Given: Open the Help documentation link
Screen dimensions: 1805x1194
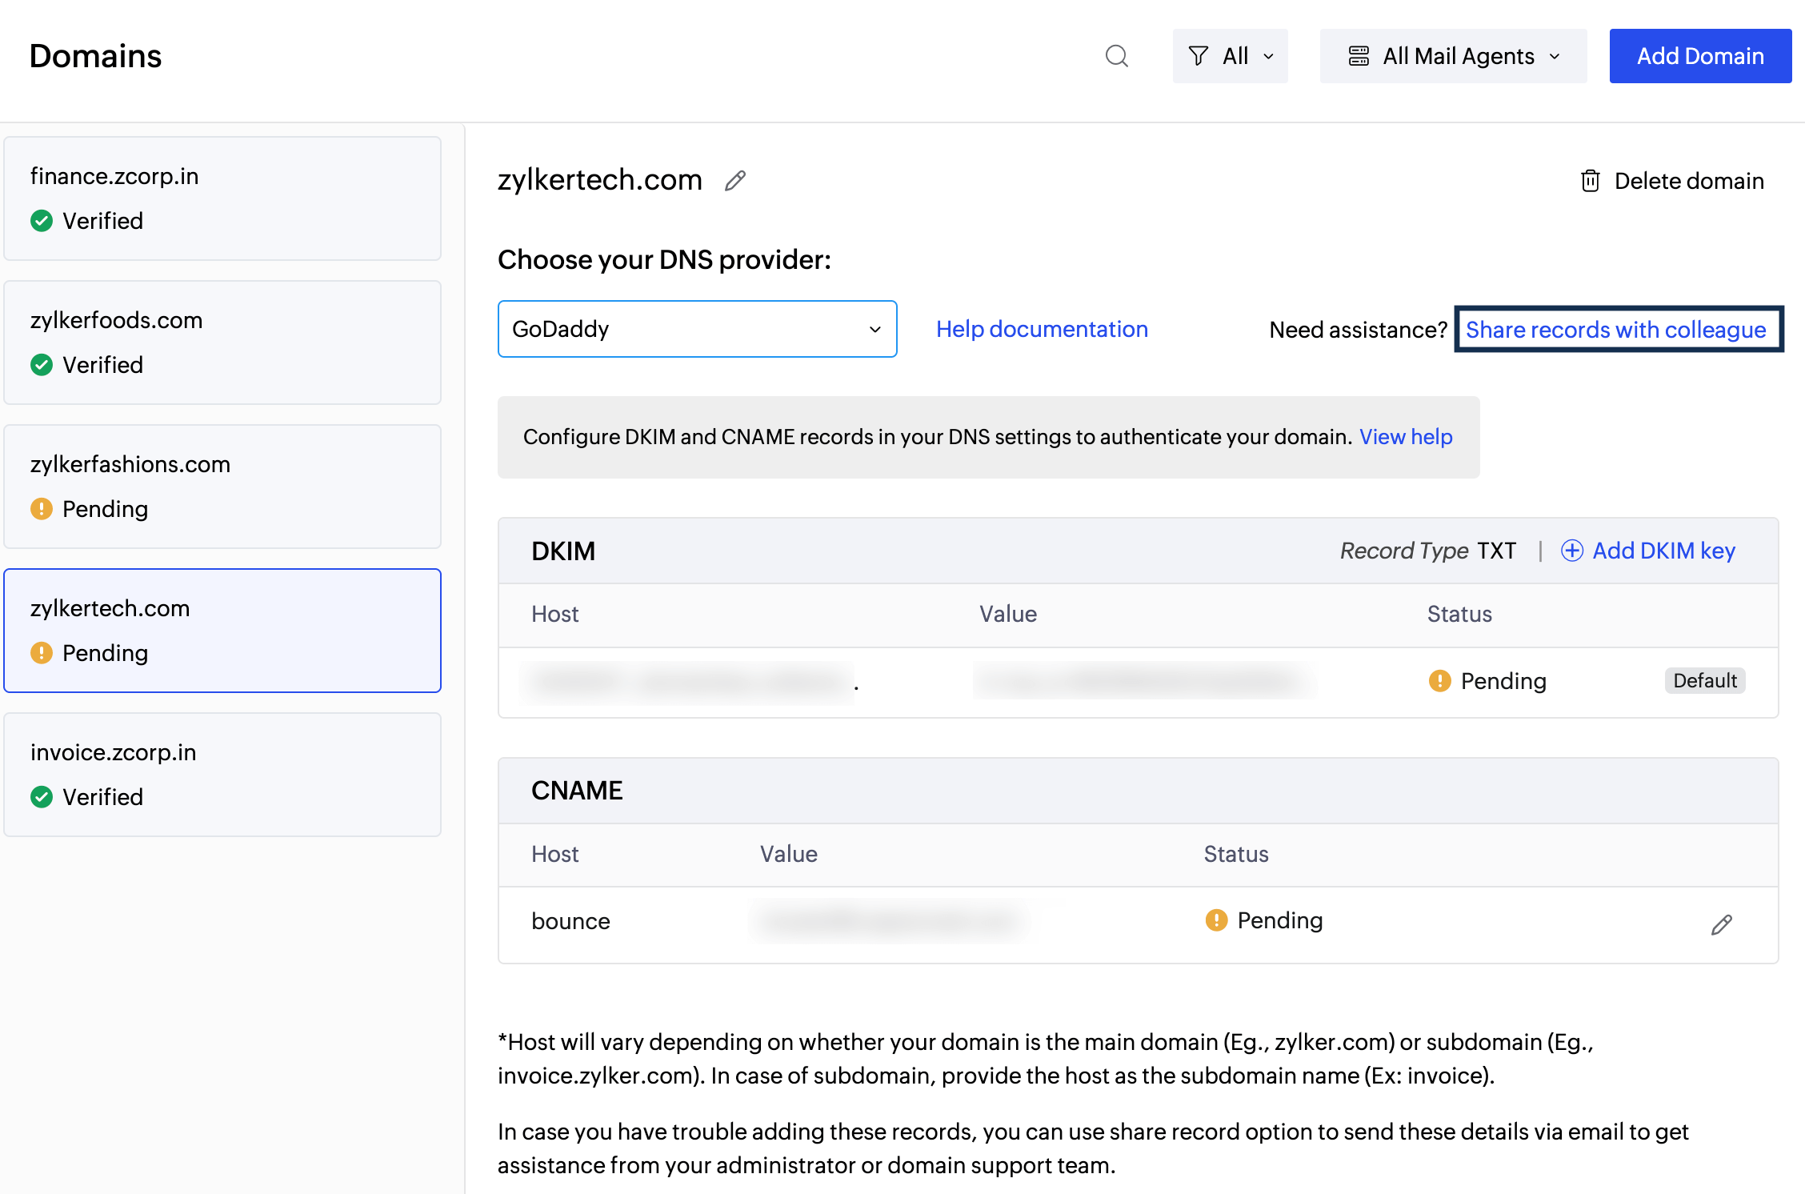Looking at the screenshot, I should 1041,329.
